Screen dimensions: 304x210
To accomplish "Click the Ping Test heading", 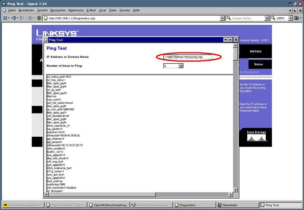I will coord(57,48).
